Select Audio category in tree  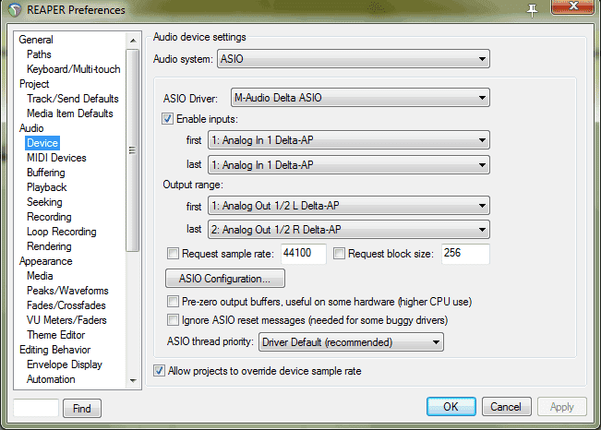[31, 128]
